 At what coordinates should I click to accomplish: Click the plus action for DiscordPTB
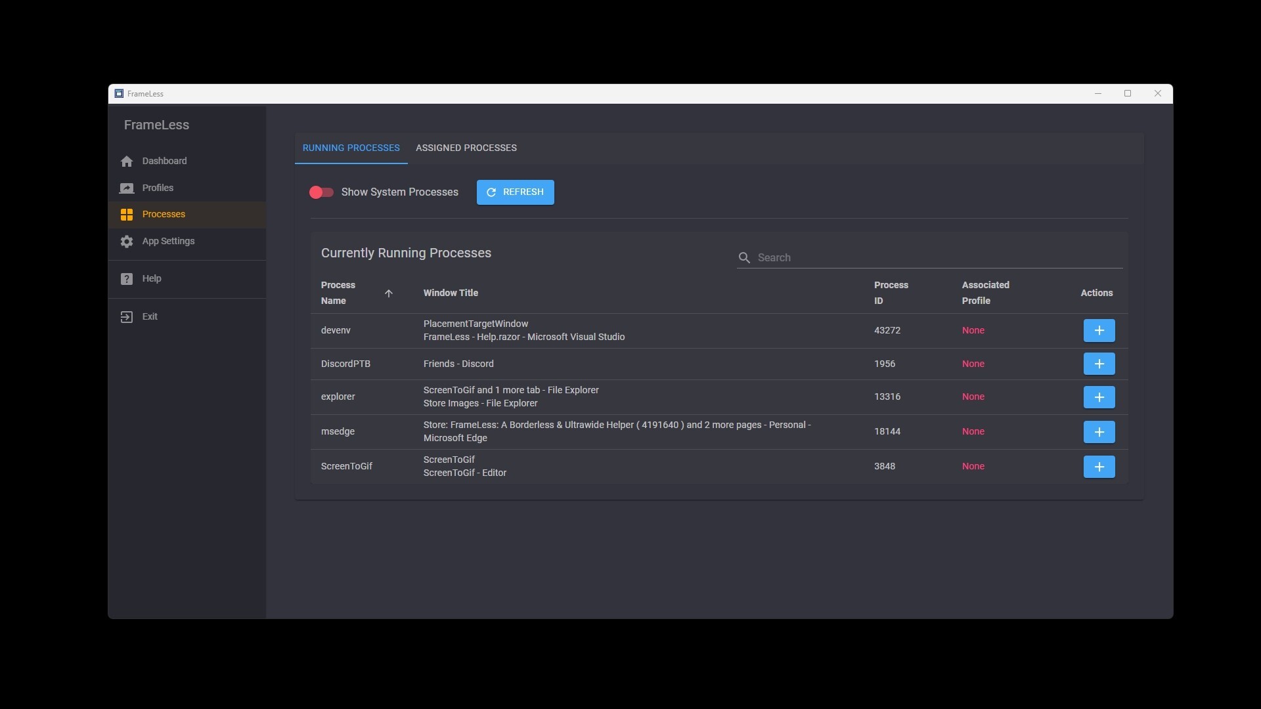(x=1099, y=364)
